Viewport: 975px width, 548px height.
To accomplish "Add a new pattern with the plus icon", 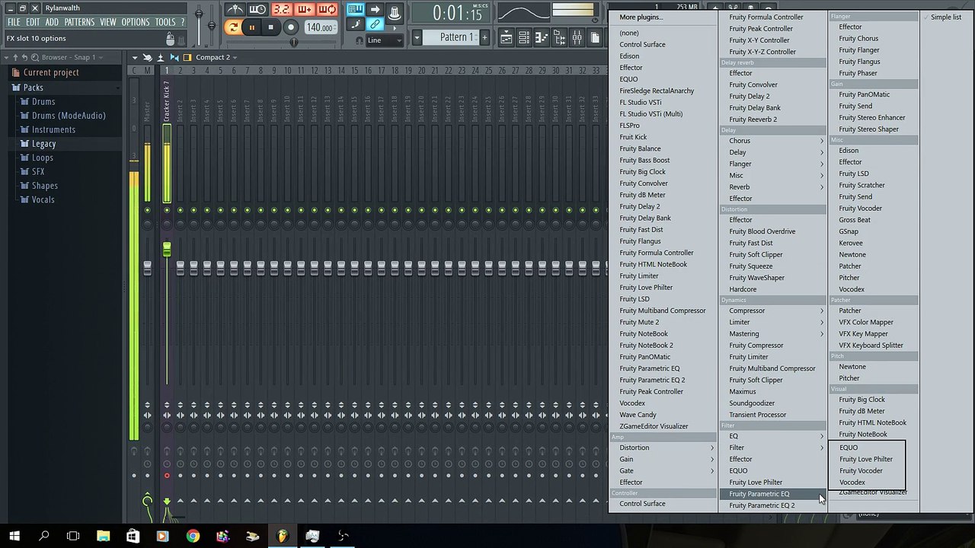I will click(x=484, y=37).
